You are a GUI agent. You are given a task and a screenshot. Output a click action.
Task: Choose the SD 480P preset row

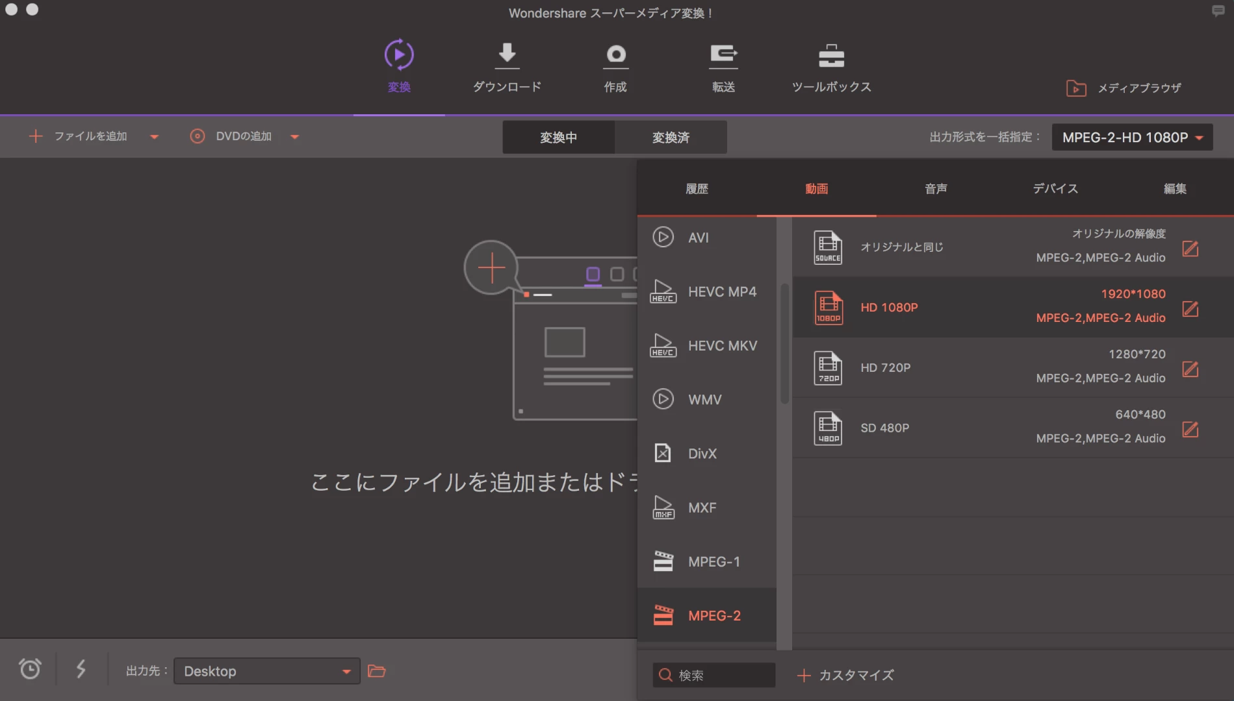pos(1013,428)
